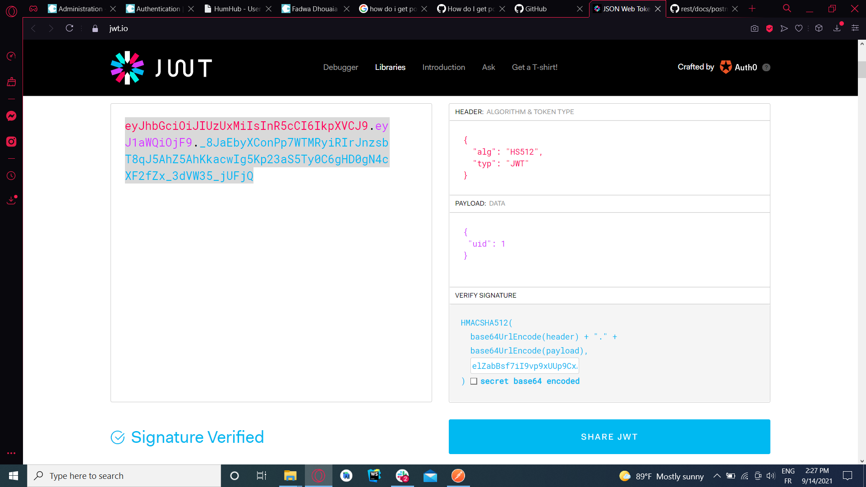Screen dimensions: 866x487
Task: Click the Auth0 help question mark
Action: click(x=766, y=67)
